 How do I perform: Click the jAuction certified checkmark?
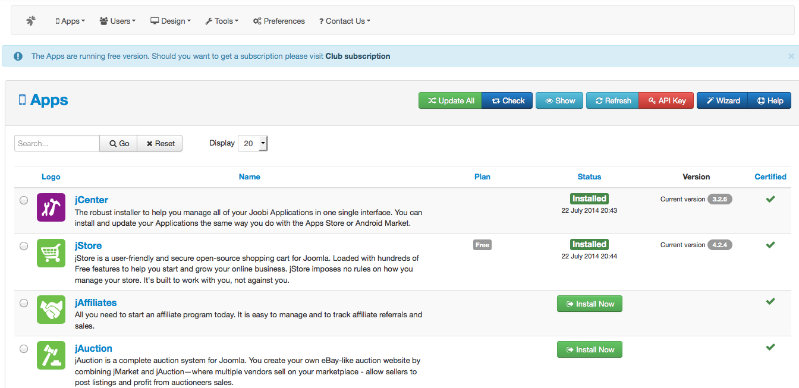[x=770, y=347]
